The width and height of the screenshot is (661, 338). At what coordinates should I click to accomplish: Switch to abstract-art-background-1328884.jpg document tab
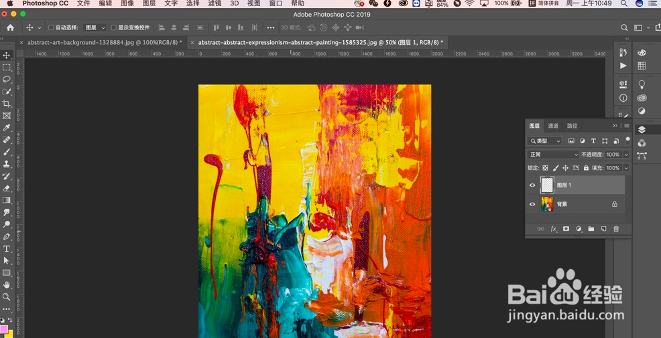105,43
